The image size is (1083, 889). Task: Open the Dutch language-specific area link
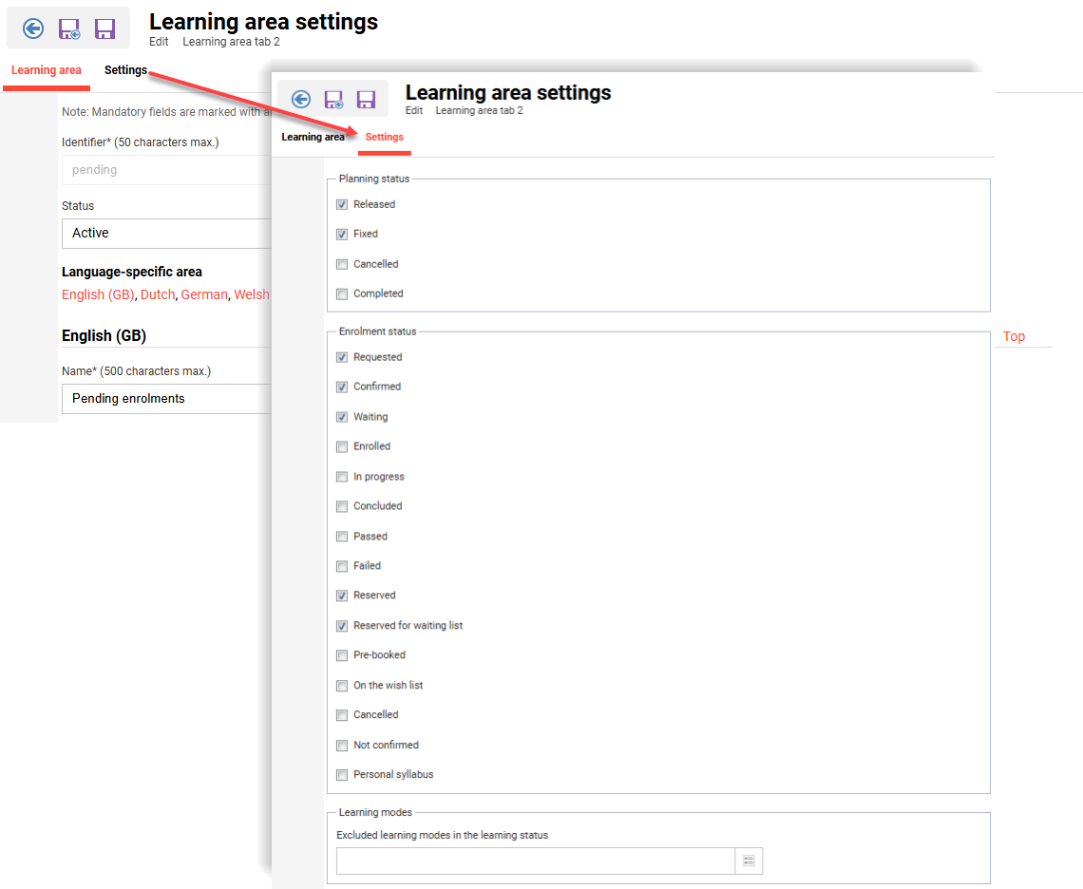pyautogui.click(x=158, y=294)
